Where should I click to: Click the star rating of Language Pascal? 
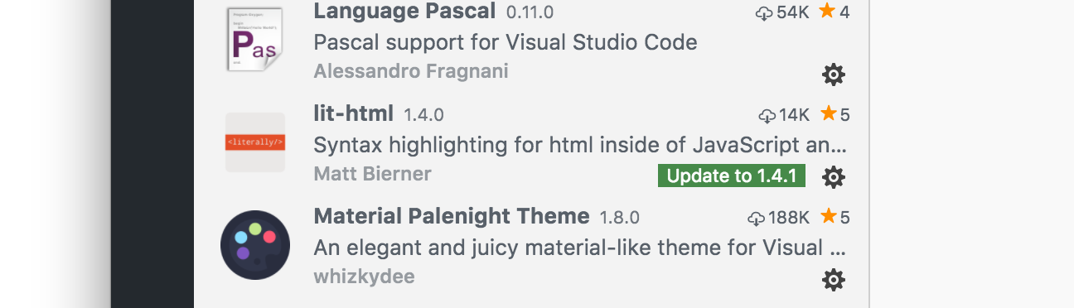click(835, 12)
